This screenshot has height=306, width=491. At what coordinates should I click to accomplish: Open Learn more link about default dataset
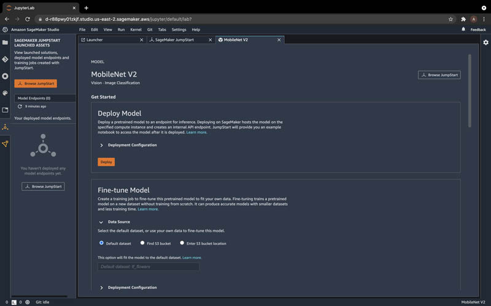click(192, 258)
